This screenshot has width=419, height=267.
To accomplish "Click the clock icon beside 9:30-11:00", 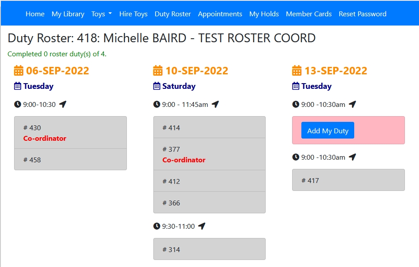I will [156, 226].
